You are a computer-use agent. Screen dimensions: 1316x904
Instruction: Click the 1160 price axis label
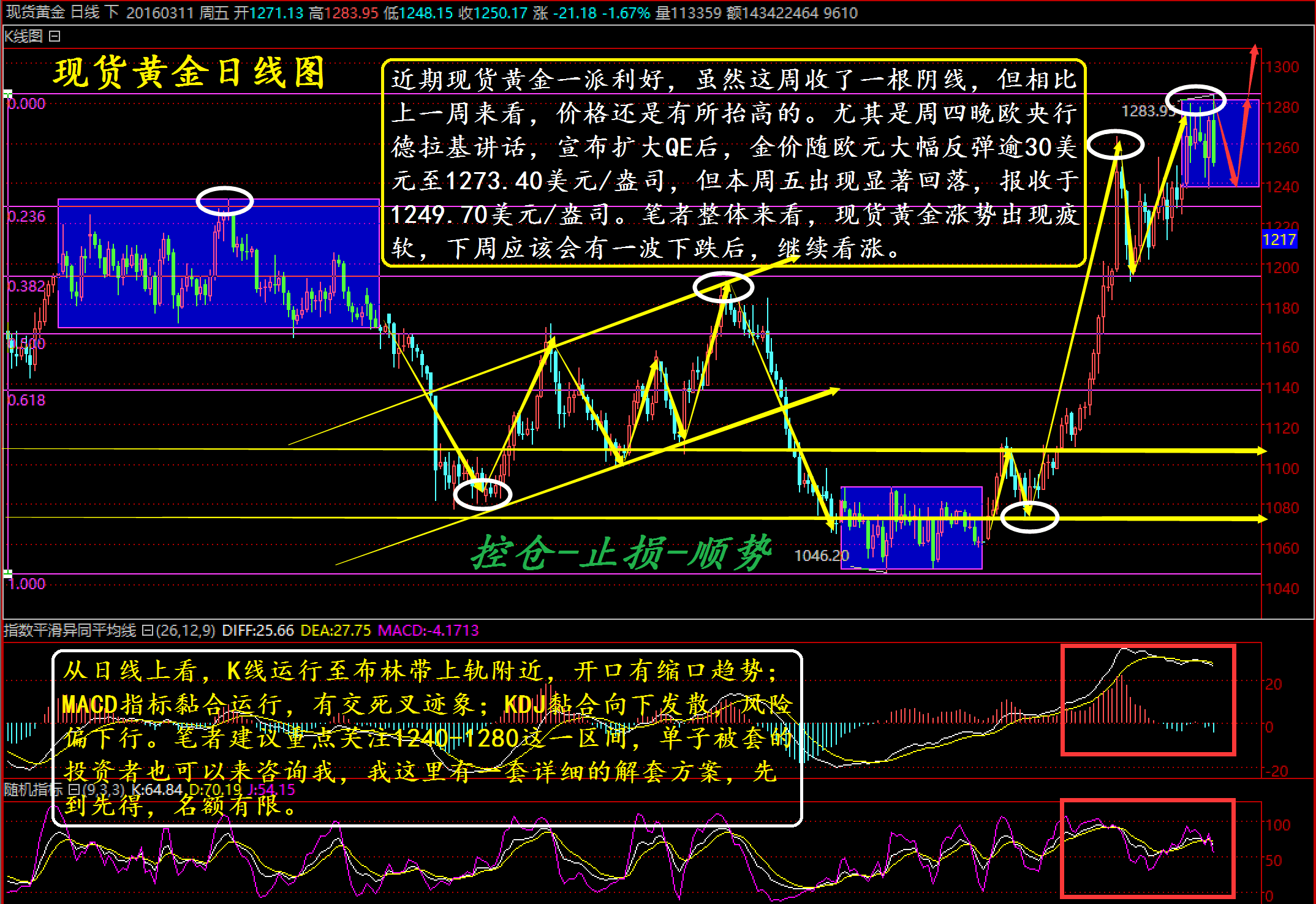click(x=1282, y=348)
